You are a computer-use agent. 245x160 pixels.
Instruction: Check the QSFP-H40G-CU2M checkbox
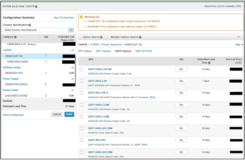click(81, 105)
